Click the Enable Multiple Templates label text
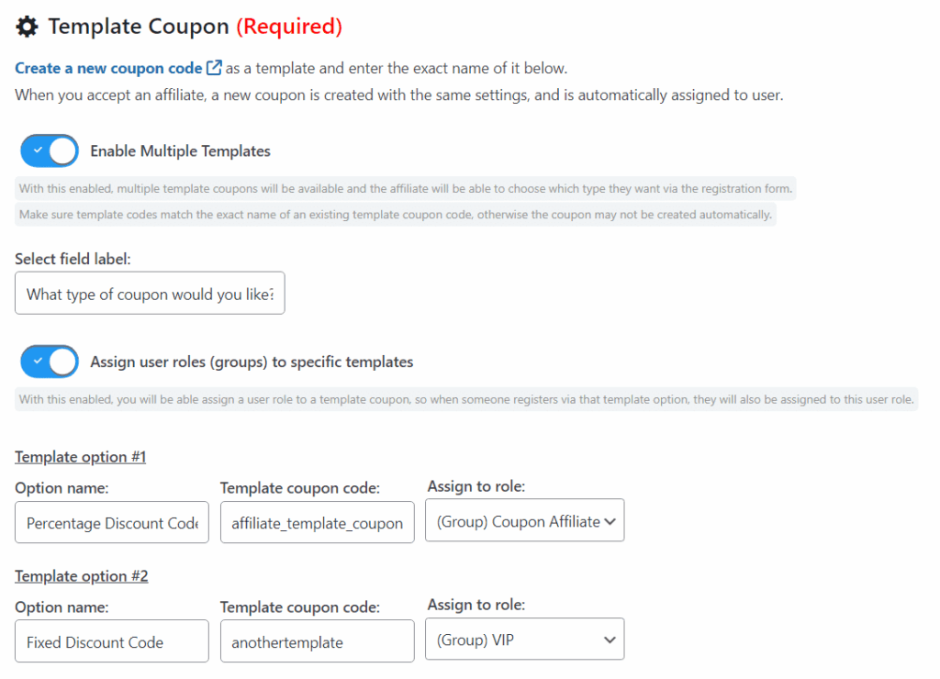Screen dimensions: 940x679 [x=180, y=150]
